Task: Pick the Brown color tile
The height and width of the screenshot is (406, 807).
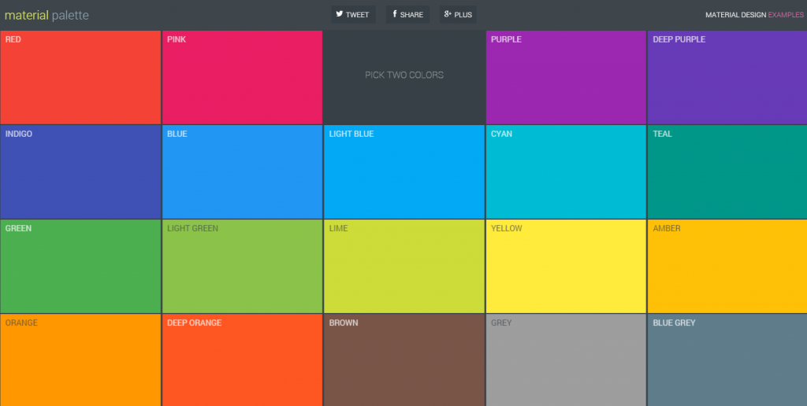Action: (404, 360)
